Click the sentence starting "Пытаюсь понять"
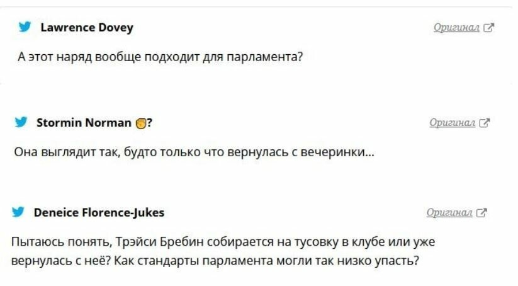The height and width of the screenshot is (286, 518). coord(223,251)
